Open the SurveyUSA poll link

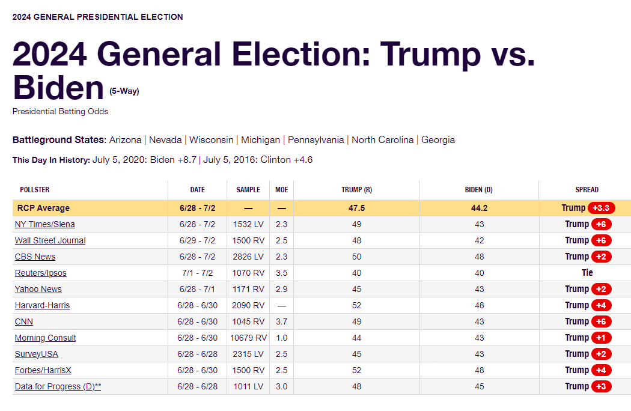pyautogui.click(x=36, y=354)
